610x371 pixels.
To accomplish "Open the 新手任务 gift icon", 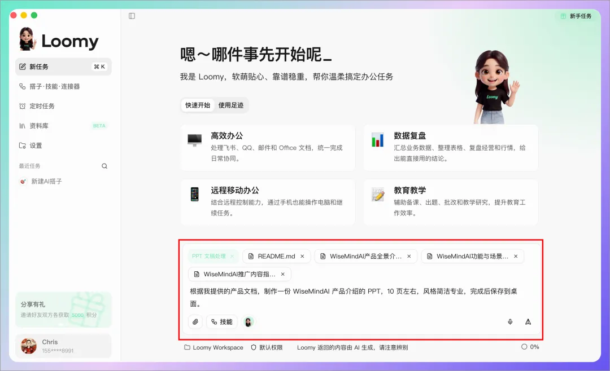I will click(x=563, y=16).
